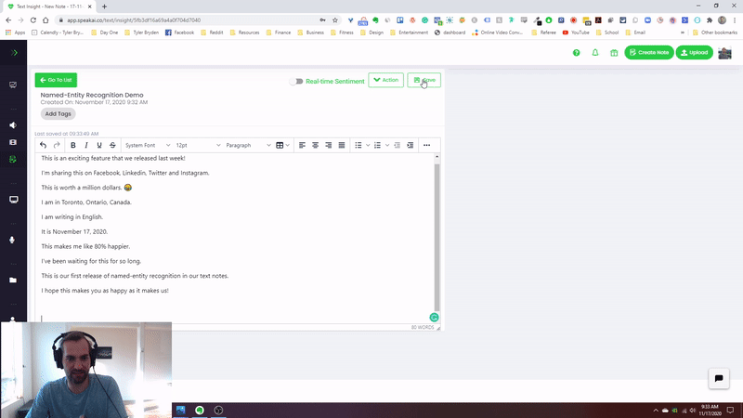Click the Save button

424,80
